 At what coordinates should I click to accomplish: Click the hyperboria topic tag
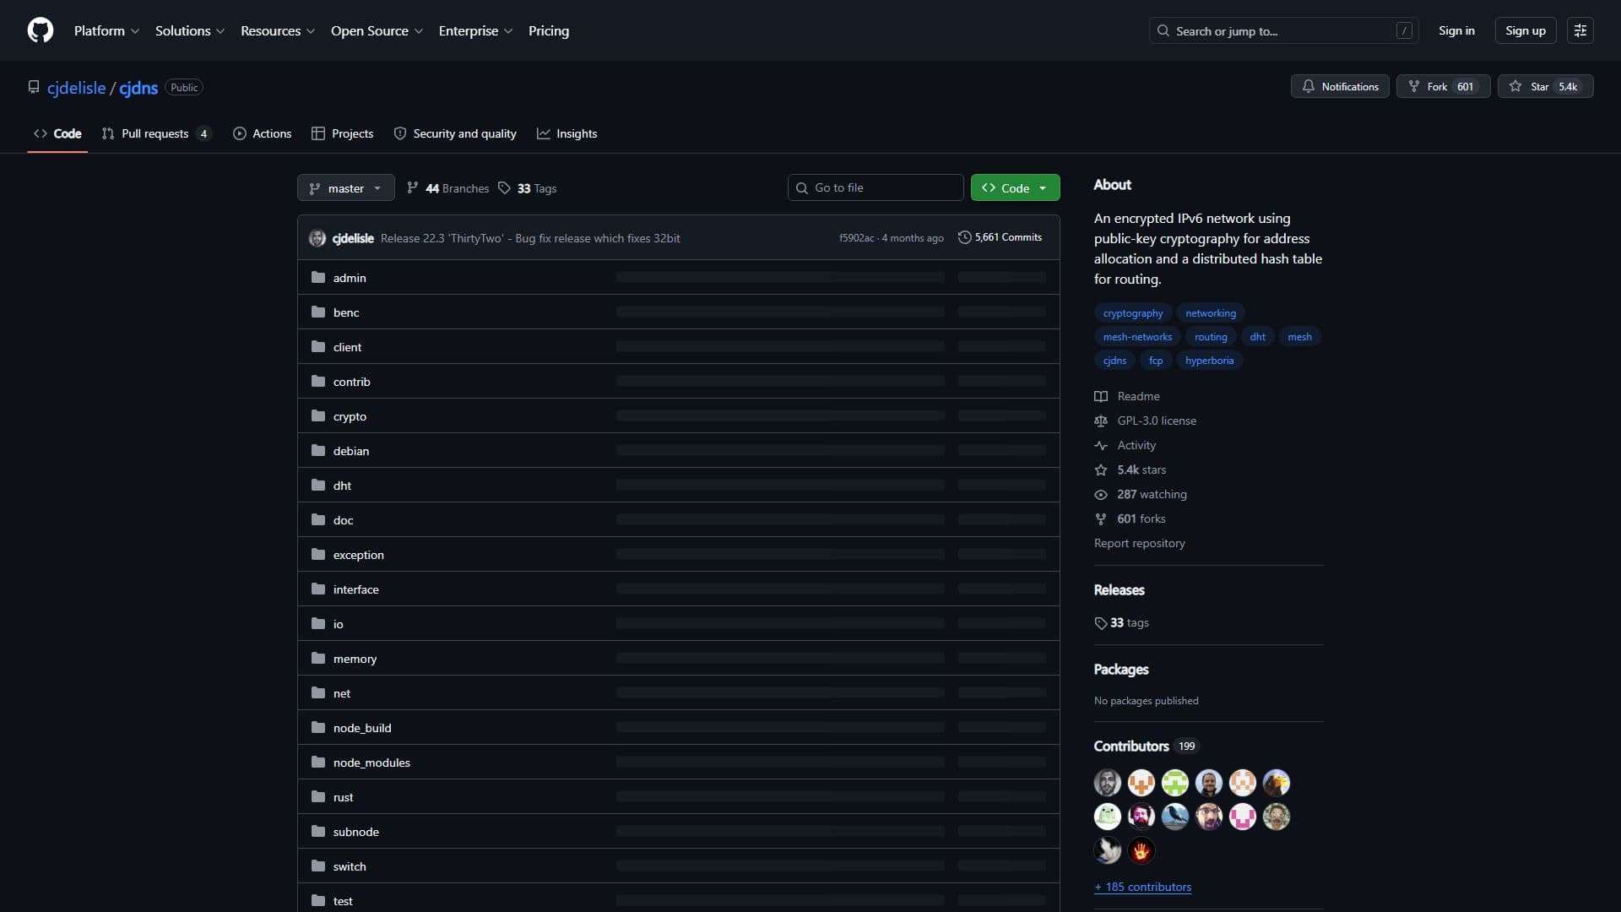point(1209,360)
